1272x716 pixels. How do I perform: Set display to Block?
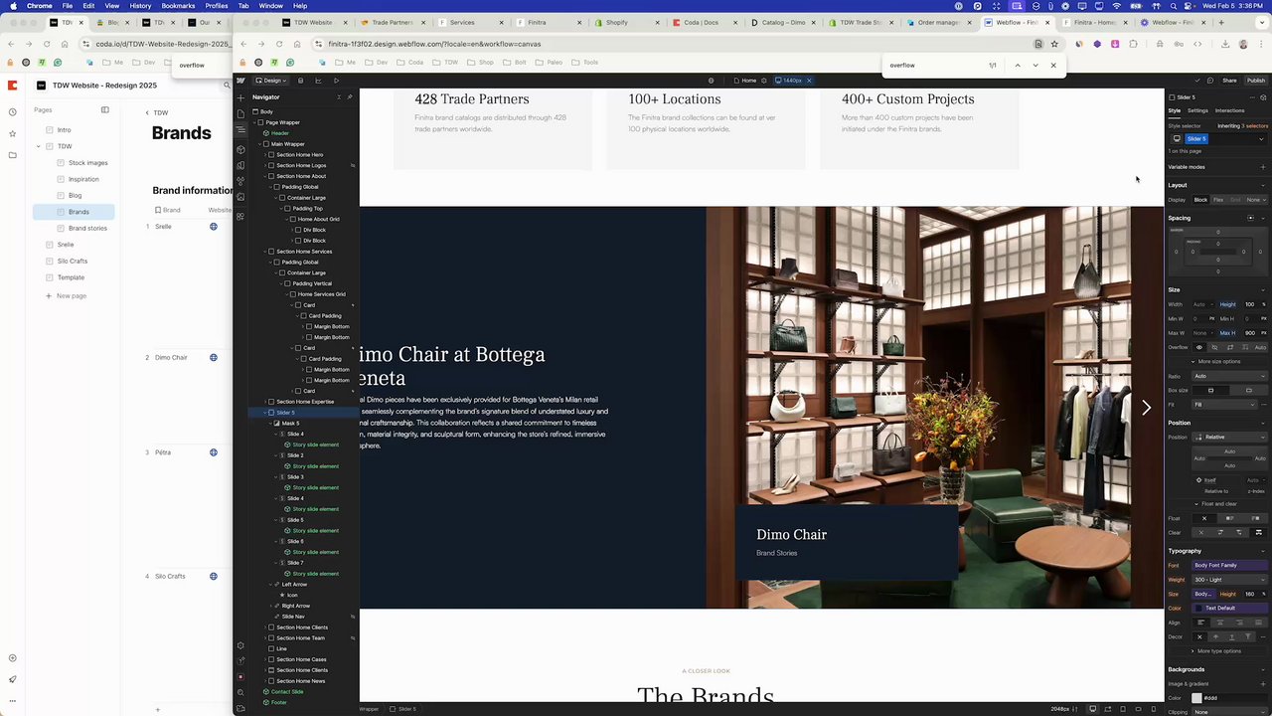point(1200,200)
